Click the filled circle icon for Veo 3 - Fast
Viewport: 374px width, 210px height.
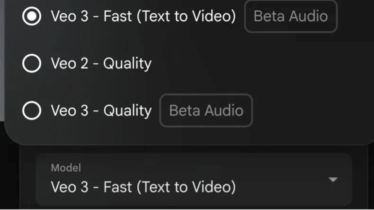(31, 16)
